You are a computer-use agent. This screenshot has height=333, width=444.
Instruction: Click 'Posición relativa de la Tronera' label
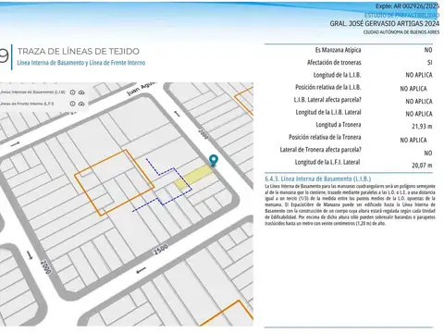pyautogui.click(x=325, y=137)
